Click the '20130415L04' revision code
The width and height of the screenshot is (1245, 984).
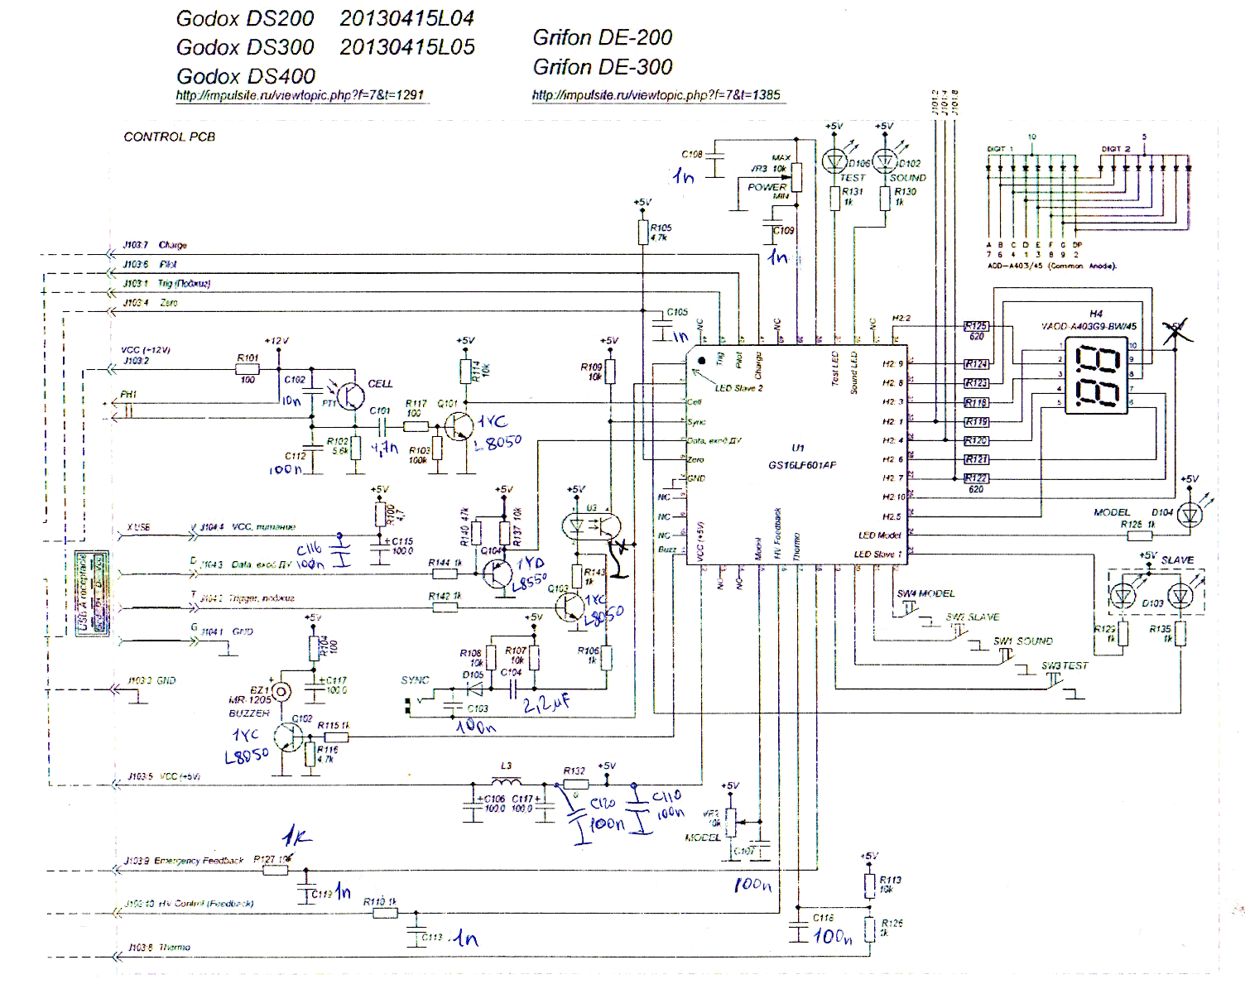[406, 18]
